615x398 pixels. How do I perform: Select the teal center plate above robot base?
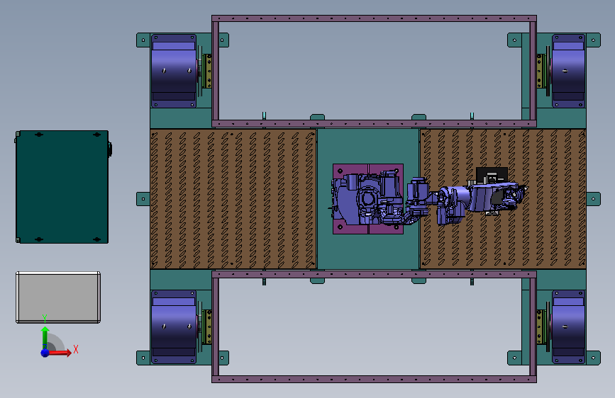(x=368, y=146)
